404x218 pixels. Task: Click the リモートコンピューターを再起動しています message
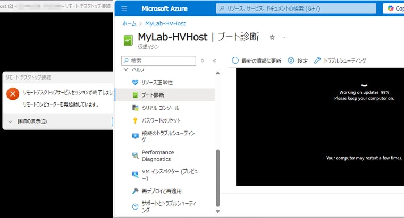pyautogui.click(x=61, y=104)
